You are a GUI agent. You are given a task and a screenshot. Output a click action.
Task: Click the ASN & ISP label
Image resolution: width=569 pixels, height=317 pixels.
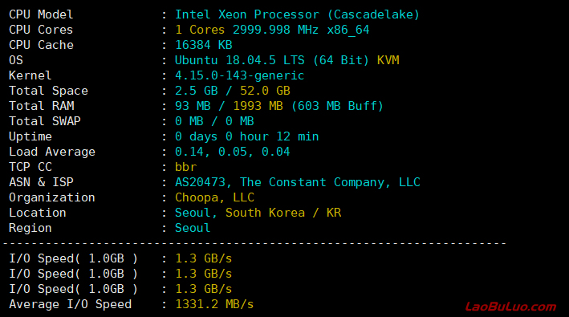[x=41, y=182]
